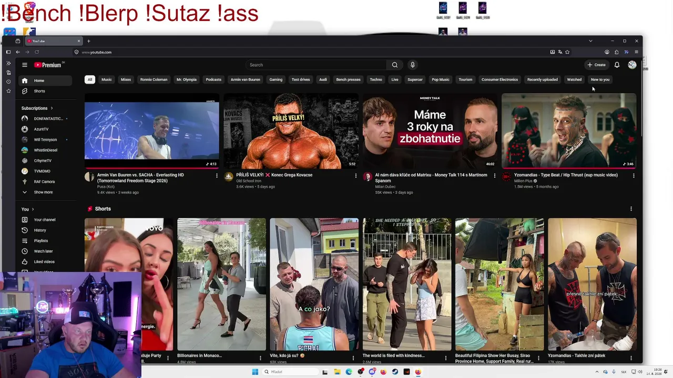Viewport: 673px width, 378px height.
Task: Open options for the Billionaires in Monaco short
Action: (260, 358)
